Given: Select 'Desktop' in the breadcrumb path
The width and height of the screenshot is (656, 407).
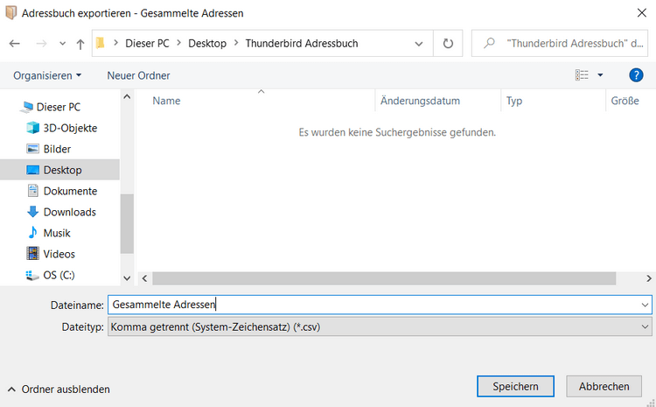Looking at the screenshot, I should (x=207, y=44).
